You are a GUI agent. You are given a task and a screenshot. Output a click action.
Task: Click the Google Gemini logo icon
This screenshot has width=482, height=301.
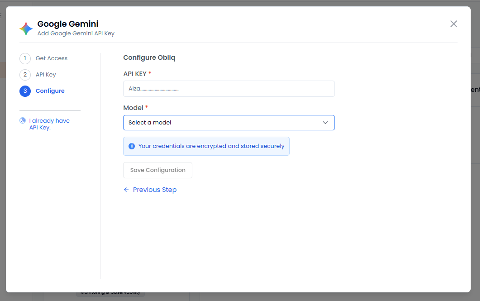pos(26,29)
